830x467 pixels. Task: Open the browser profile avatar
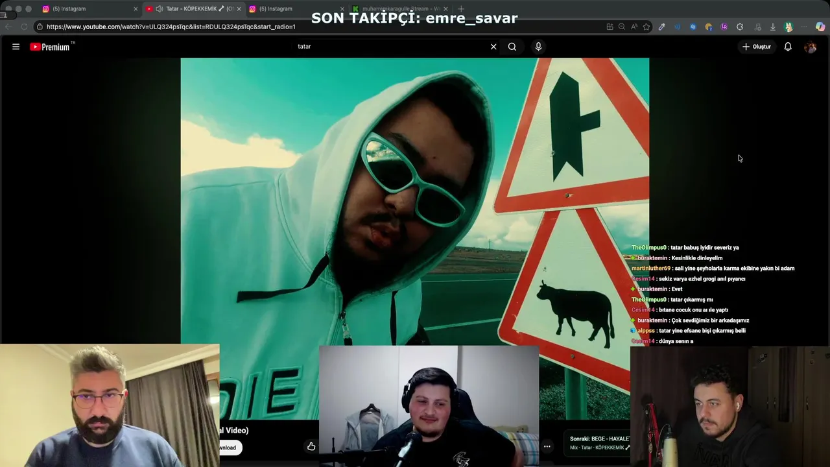pyautogui.click(x=788, y=27)
